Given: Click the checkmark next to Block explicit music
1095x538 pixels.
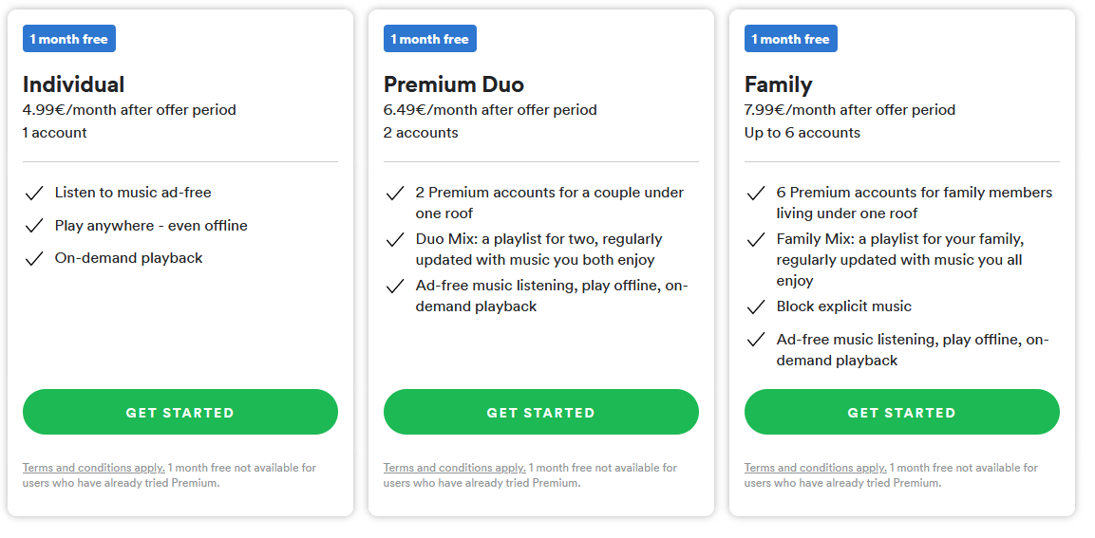Looking at the screenshot, I should coord(756,307).
